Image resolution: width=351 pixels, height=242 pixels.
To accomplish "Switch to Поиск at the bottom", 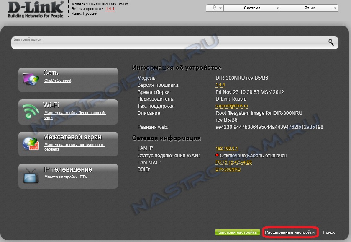I will coord(328,232).
